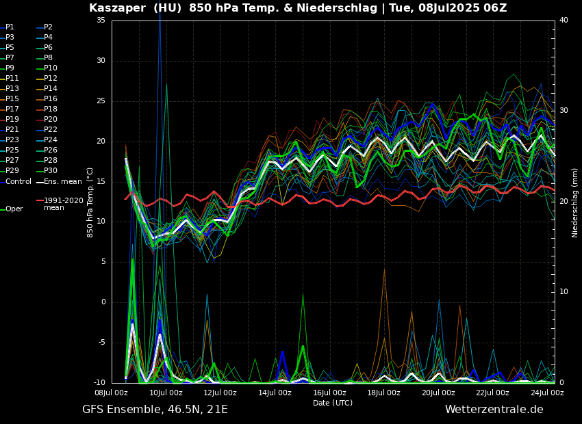Click the GFS Ensemble coordinates caption
The image size is (582, 424).
click(155, 410)
